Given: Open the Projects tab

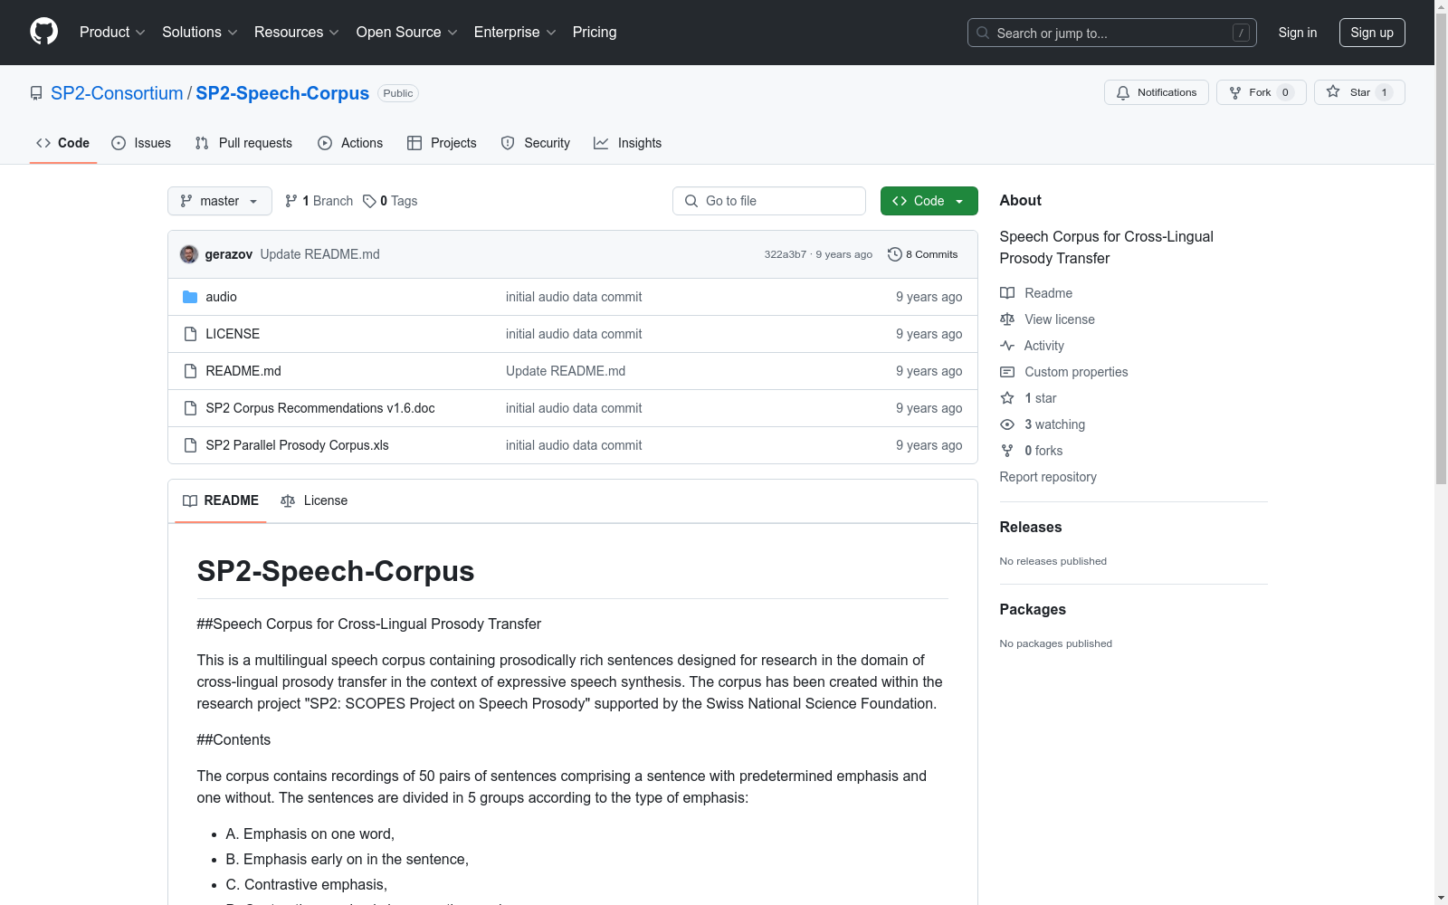Looking at the screenshot, I should click(442, 143).
